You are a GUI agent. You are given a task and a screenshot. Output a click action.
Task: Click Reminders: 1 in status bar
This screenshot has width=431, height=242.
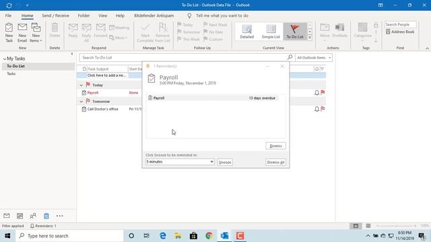click(43, 226)
